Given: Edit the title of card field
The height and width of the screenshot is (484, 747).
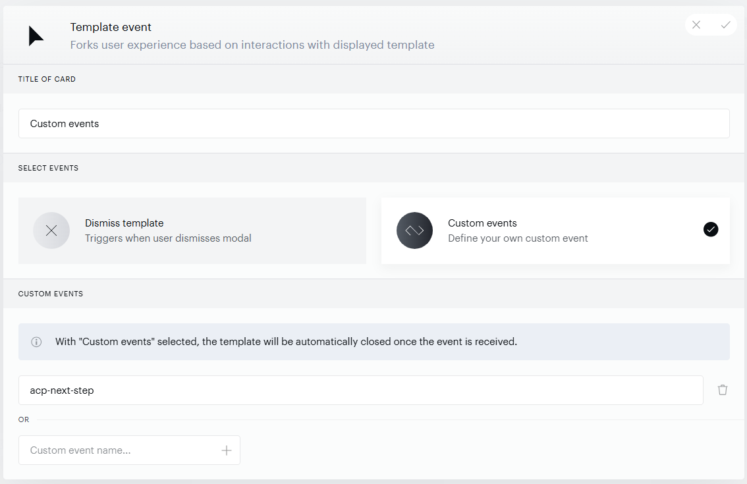Looking at the screenshot, I should click(x=374, y=123).
